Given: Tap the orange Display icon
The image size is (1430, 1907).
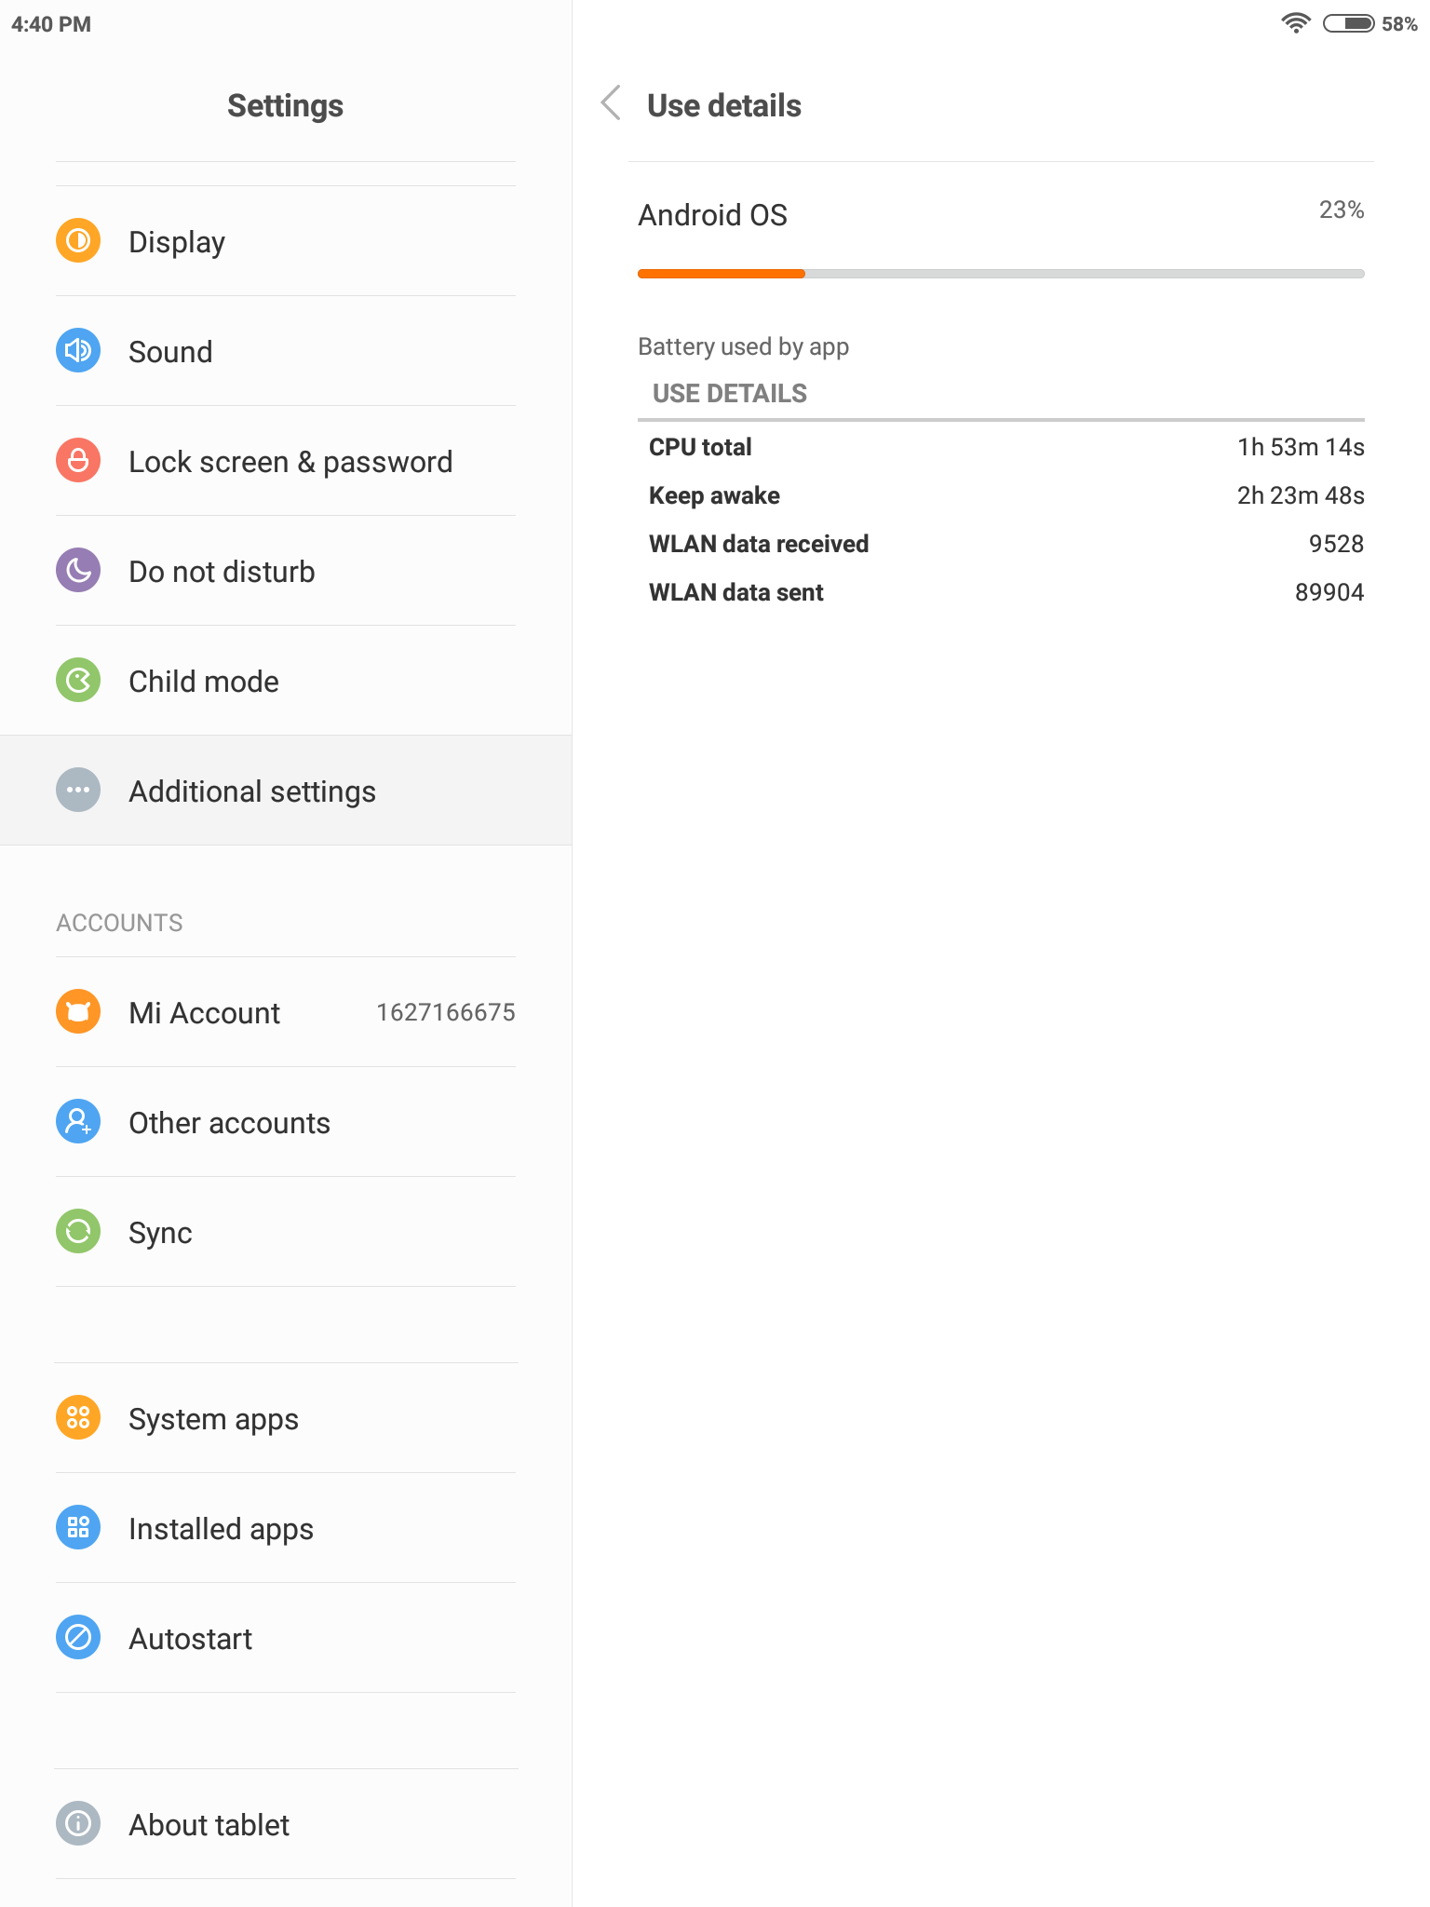Looking at the screenshot, I should pos(78,241).
